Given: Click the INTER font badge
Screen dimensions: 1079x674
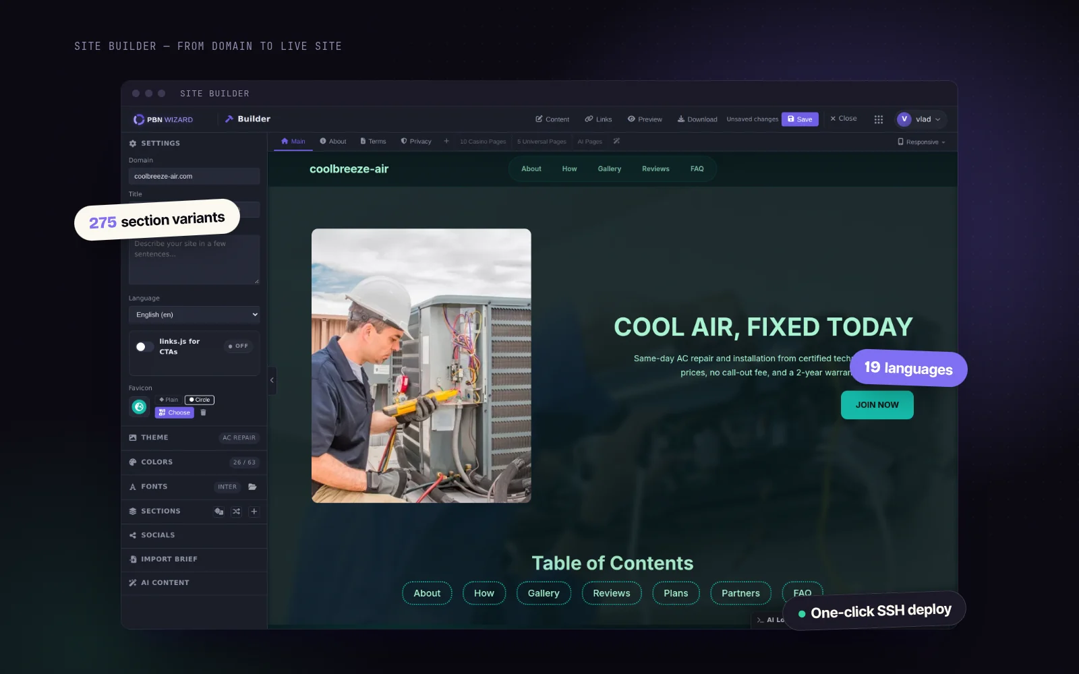Looking at the screenshot, I should (227, 487).
